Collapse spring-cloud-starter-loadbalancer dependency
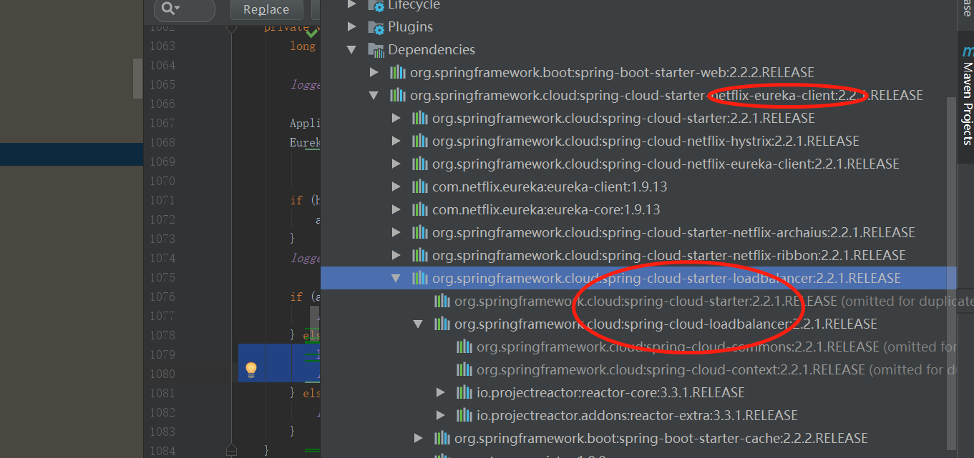The image size is (974, 458). pyautogui.click(x=396, y=278)
